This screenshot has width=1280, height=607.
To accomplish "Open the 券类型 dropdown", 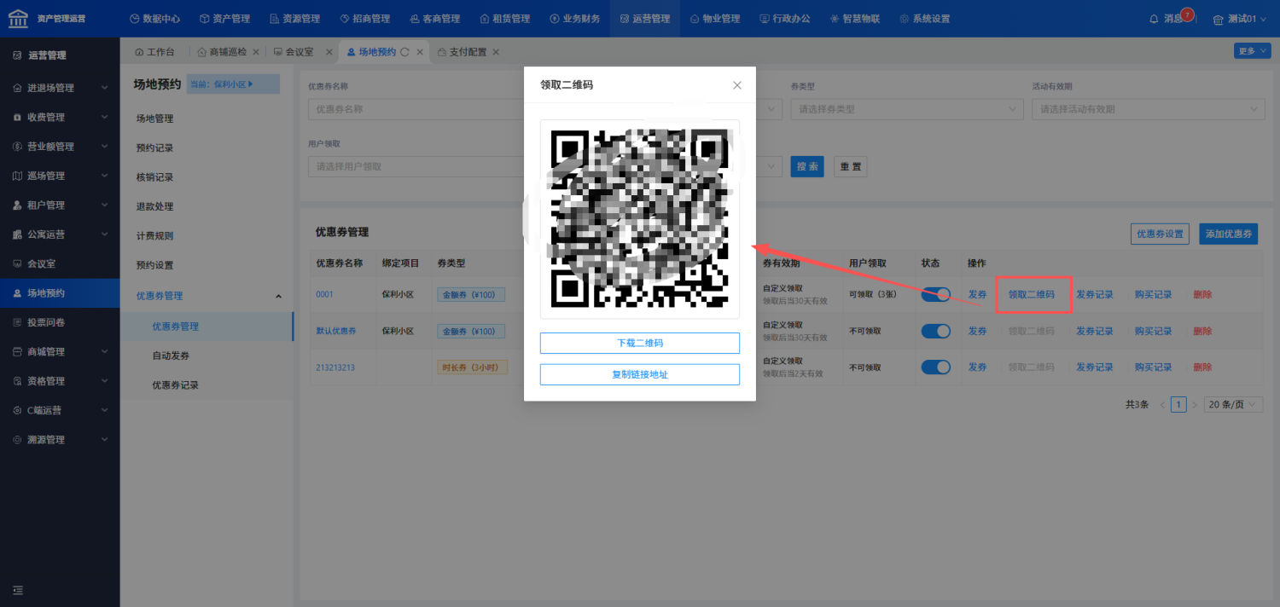I will point(907,109).
